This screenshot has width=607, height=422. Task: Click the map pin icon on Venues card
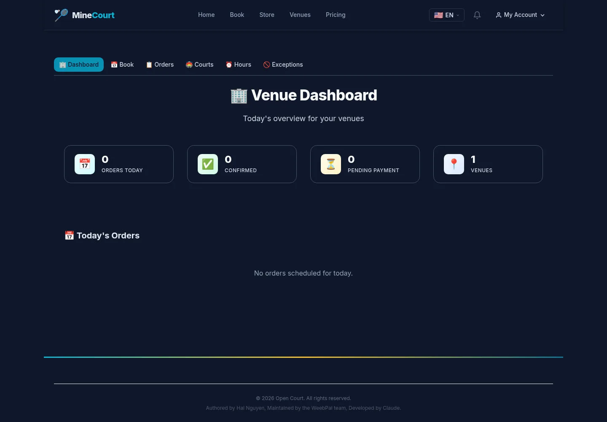454,164
